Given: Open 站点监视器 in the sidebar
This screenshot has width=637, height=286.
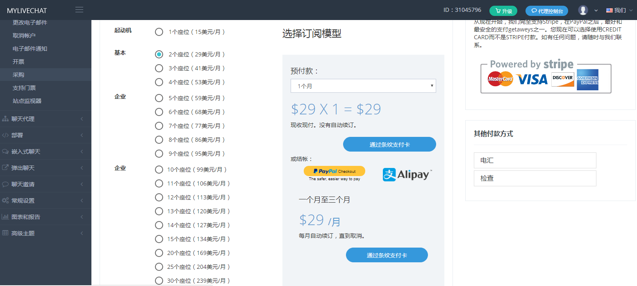Looking at the screenshot, I should [27, 101].
